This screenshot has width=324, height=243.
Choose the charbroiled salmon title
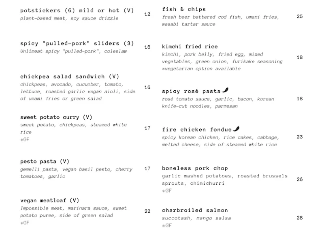[195, 211]
